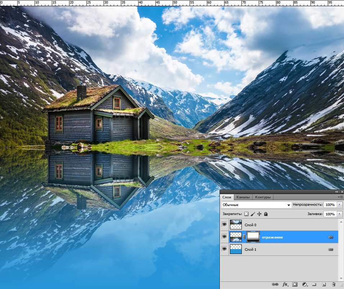344x289 pixels.
Task: Switch to the Контуры tab
Action: point(263,197)
